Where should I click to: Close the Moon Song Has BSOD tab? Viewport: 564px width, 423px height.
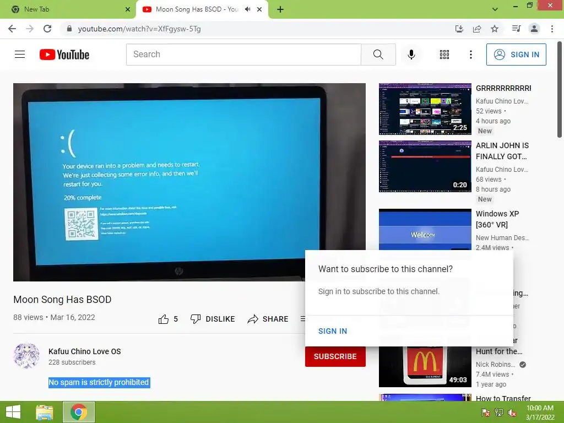259,9
